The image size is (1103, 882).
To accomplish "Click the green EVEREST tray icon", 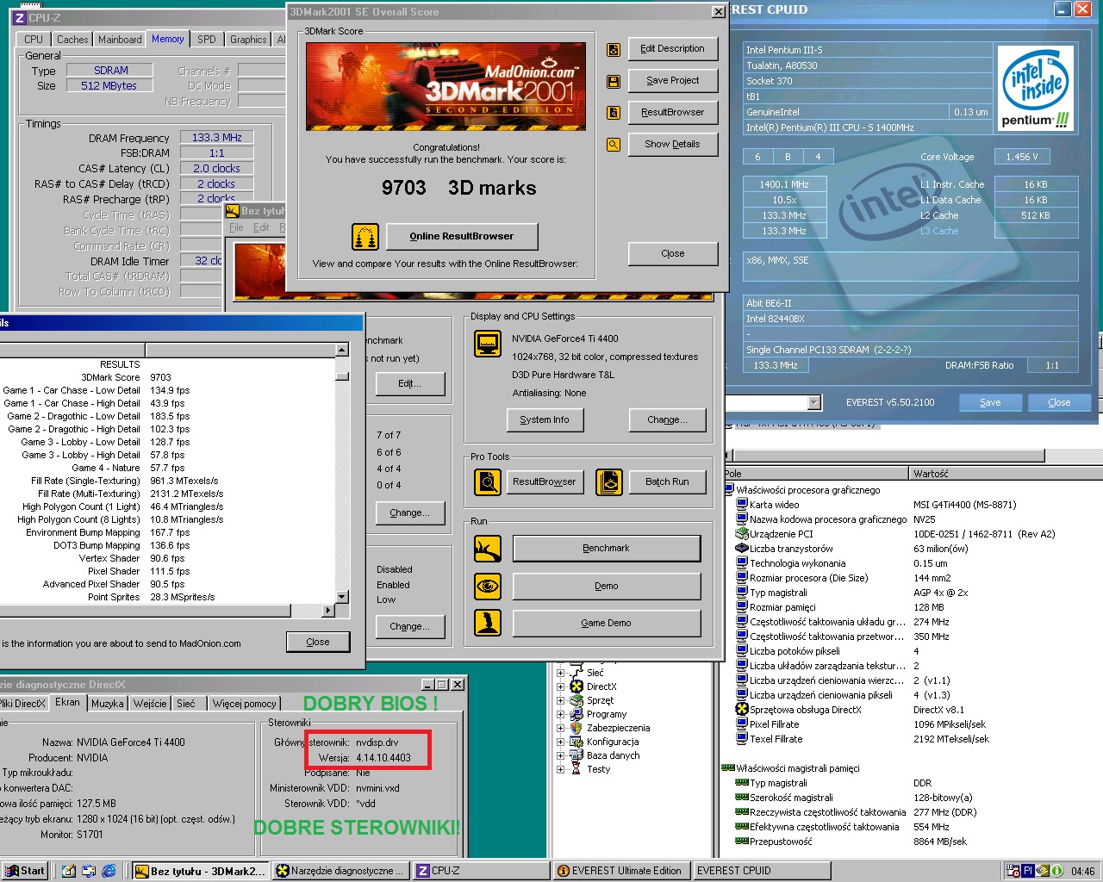I will [1056, 871].
